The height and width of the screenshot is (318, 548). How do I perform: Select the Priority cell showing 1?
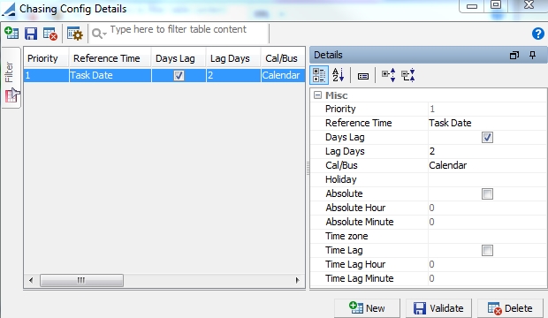point(46,75)
